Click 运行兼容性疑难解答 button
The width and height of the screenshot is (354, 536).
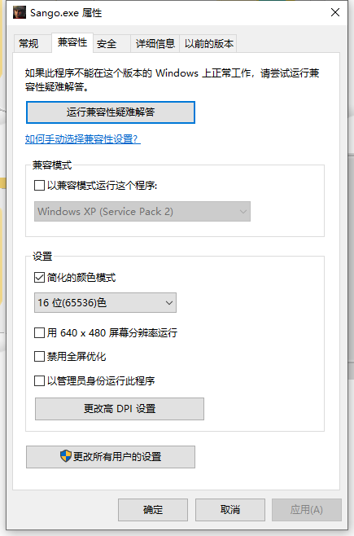point(111,112)
